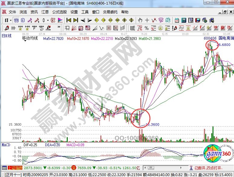234x177 pixels.
Task: Toggle the candlestick chart style button
Action: coord(44,20)
